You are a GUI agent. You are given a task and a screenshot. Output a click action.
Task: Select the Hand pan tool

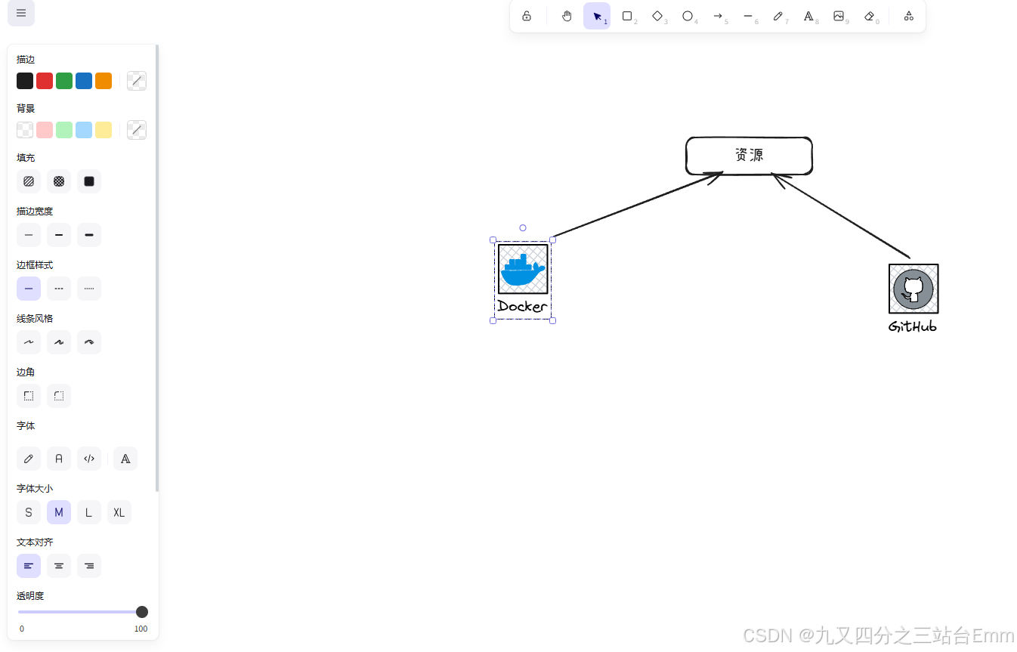(x=567, y=16)
